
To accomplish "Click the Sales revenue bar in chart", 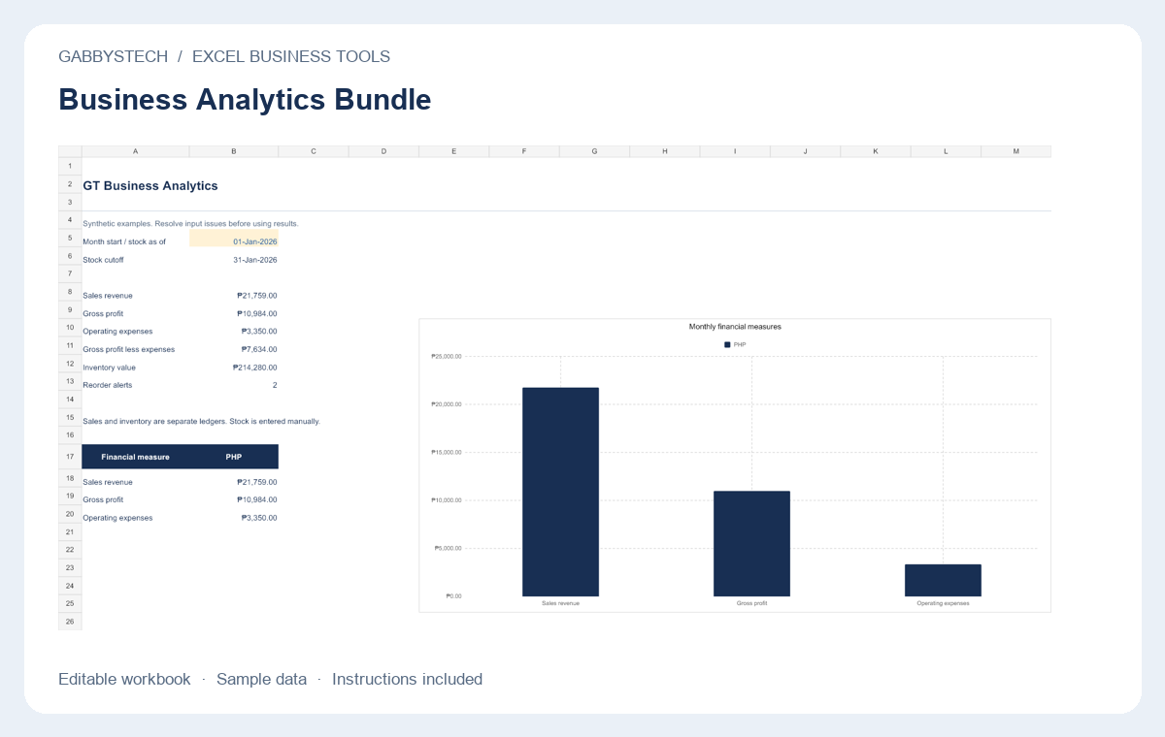I will tap(560, 492).
